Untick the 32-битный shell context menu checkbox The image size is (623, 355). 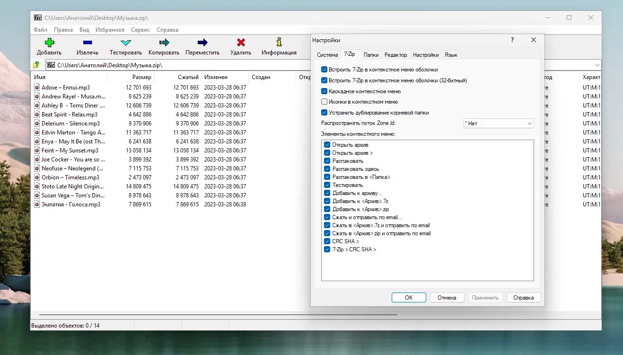324,80
